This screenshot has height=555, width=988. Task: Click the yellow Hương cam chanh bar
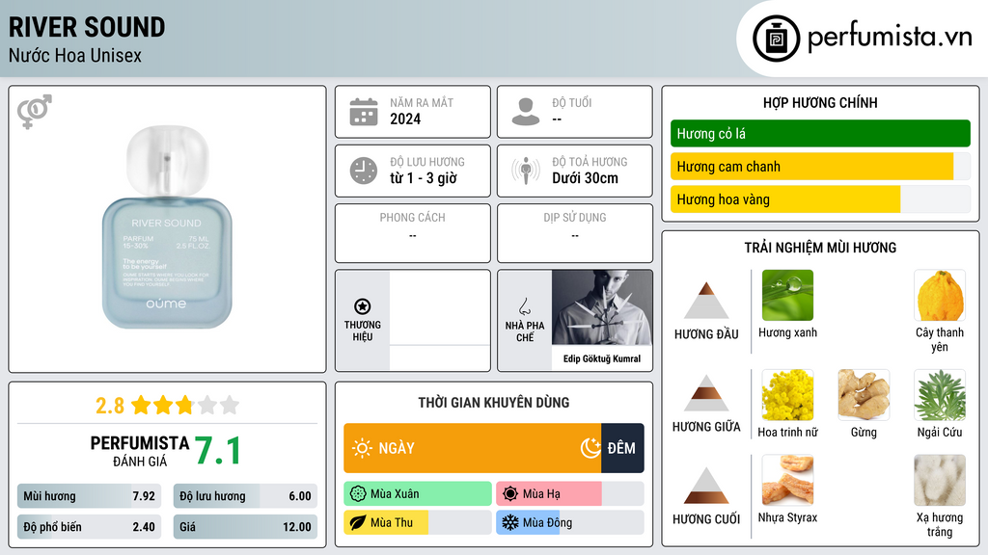(811, 166)
